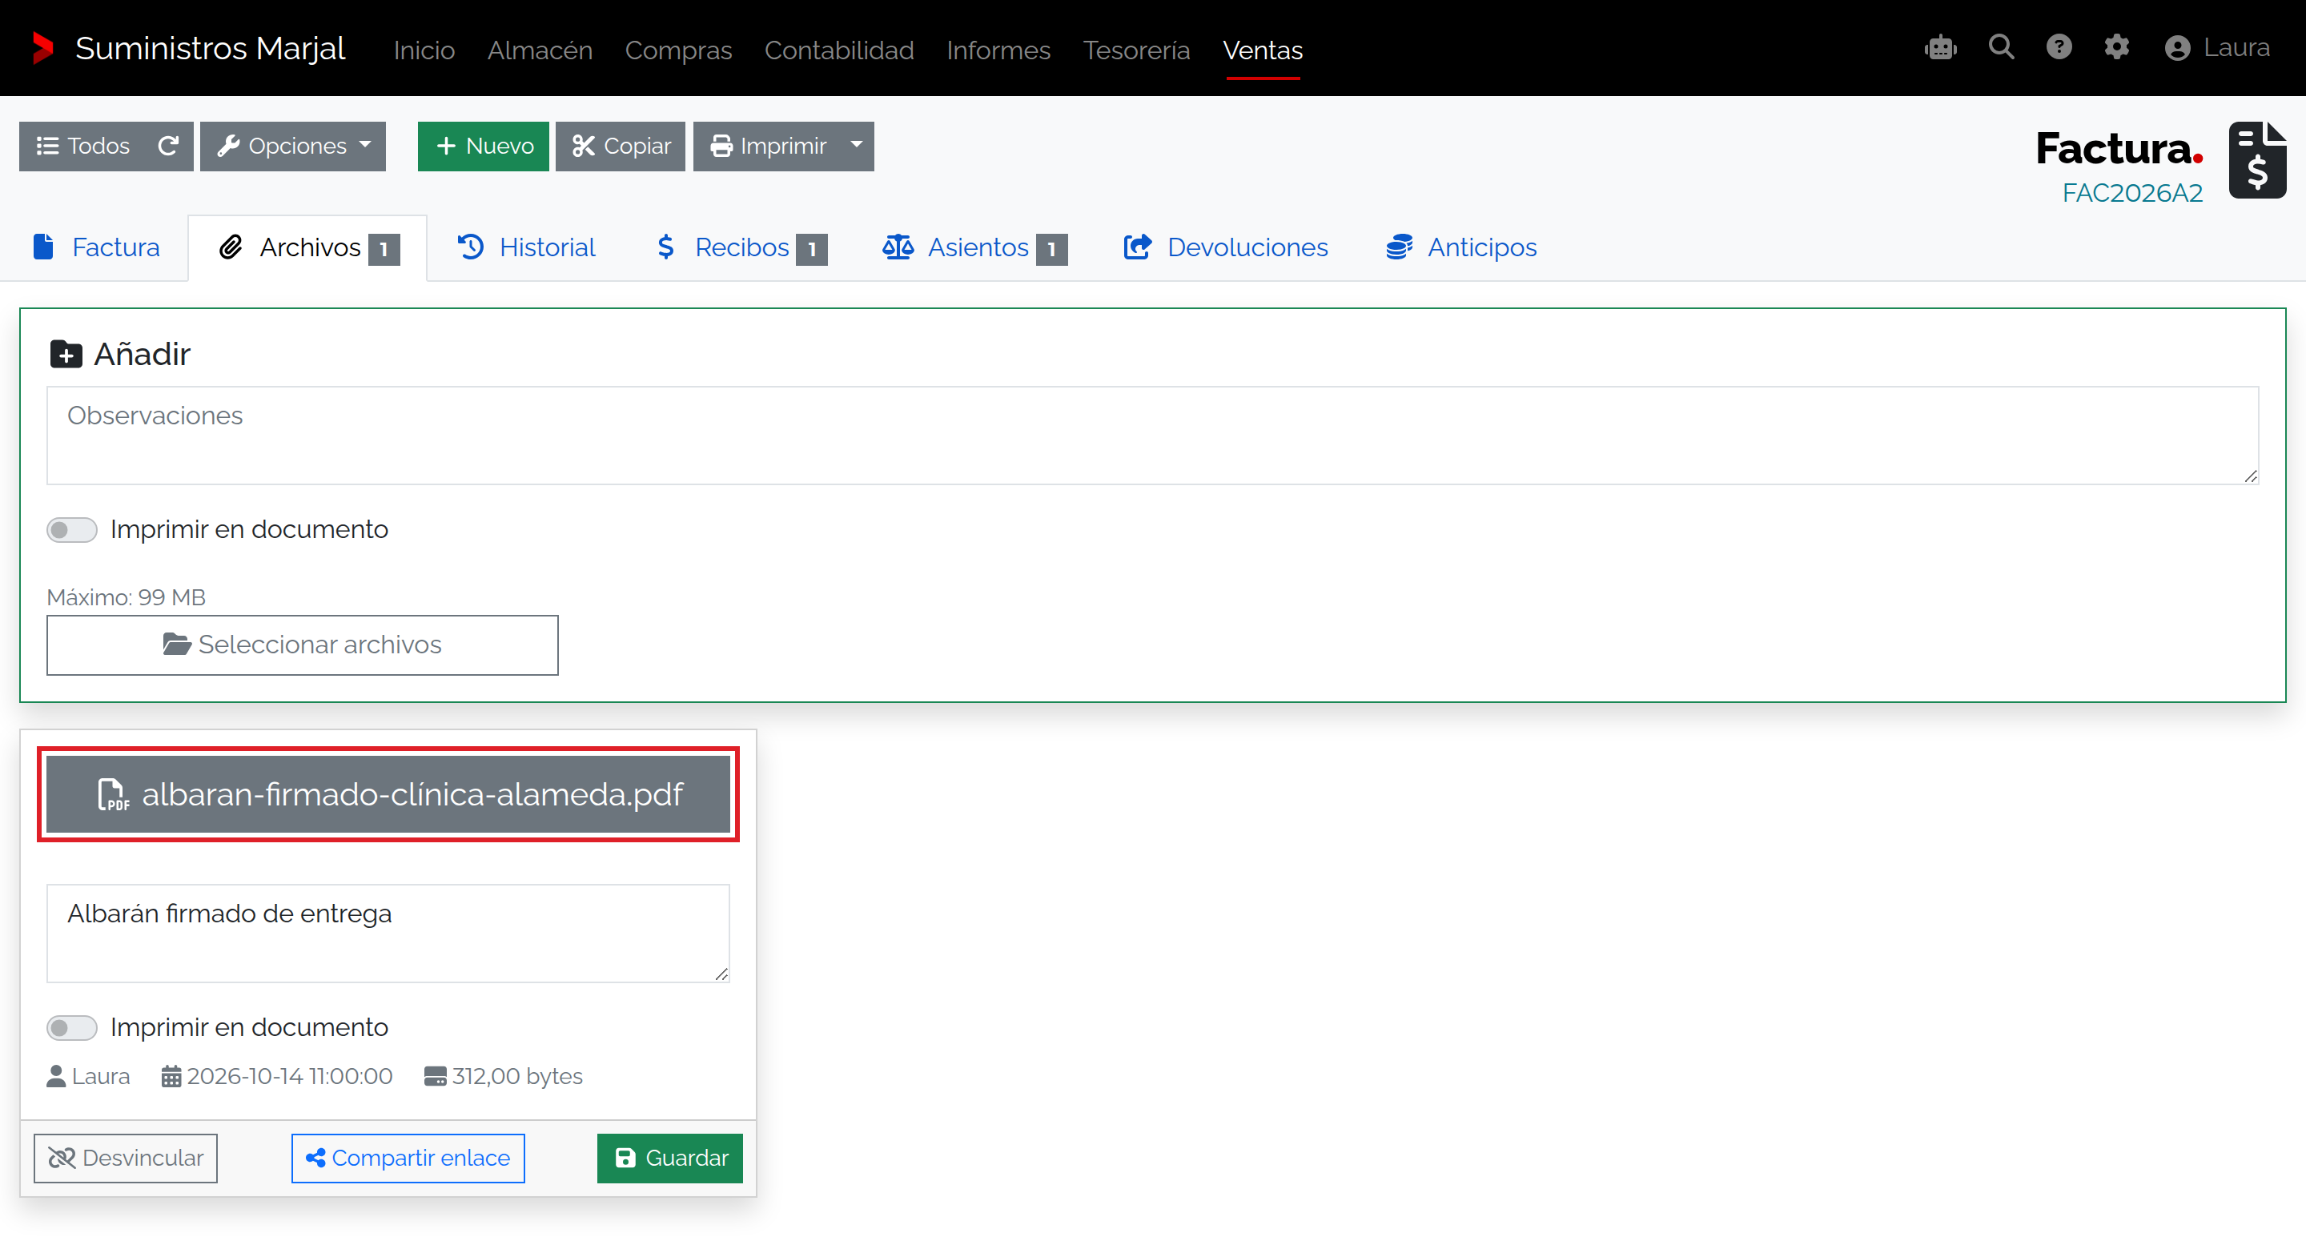Click the Desvincular button
2306x1249 pixels.
(126, 1158)
